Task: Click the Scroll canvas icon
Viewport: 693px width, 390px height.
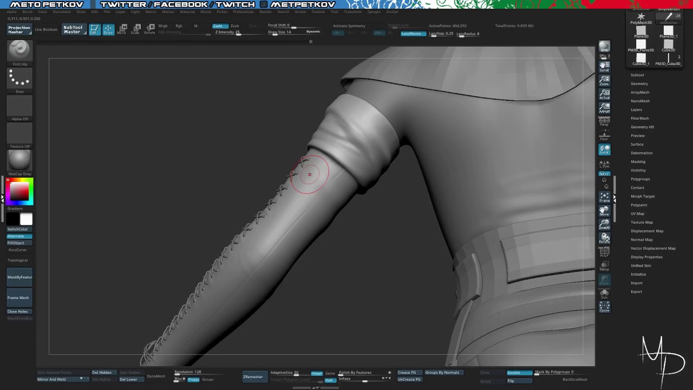Action: click(x=604, y=67)
